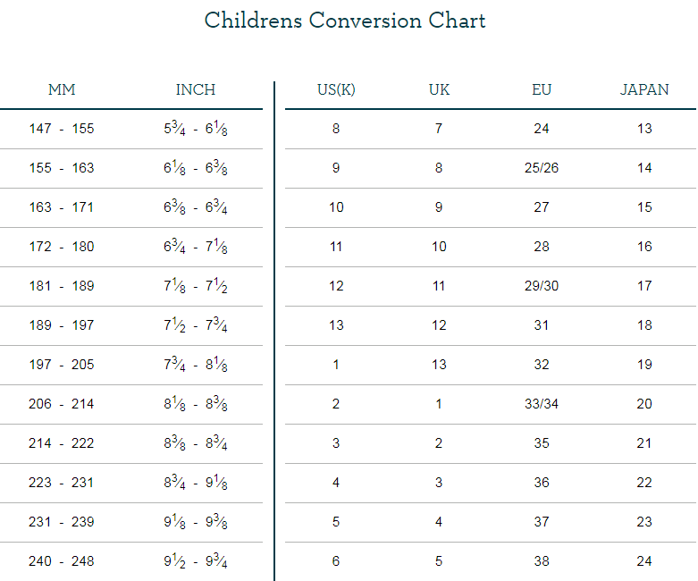Screen dimensions: 698x581
Task: Click the EU size 38 cell
Action: pyautogui.click(x=542, y=561)
